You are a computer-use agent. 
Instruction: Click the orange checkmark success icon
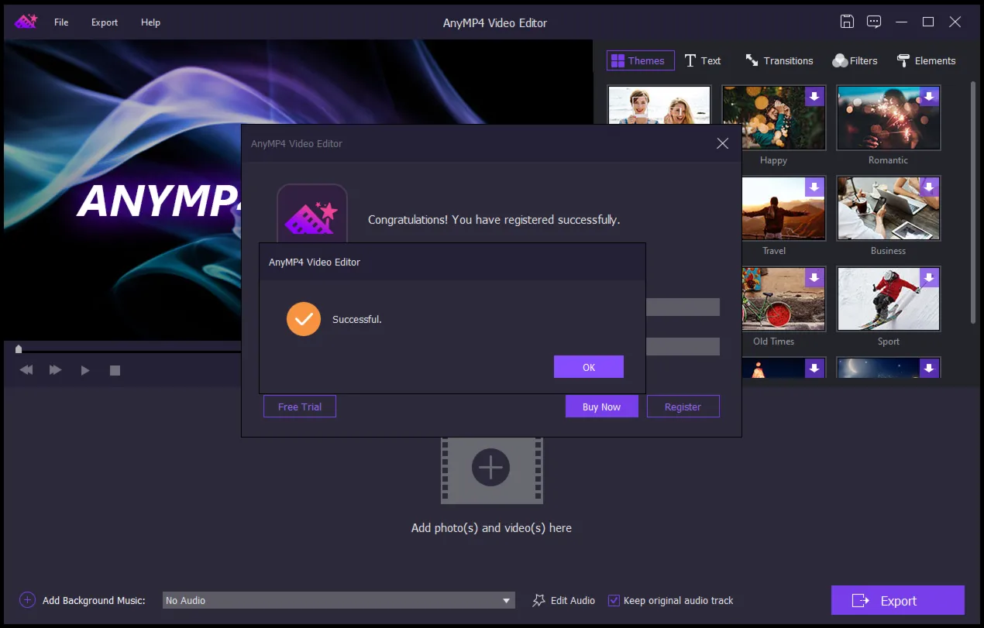[x=304, y=319]
